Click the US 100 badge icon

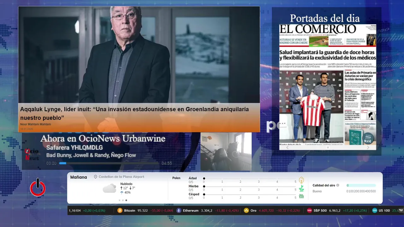(x=375, y=211)
